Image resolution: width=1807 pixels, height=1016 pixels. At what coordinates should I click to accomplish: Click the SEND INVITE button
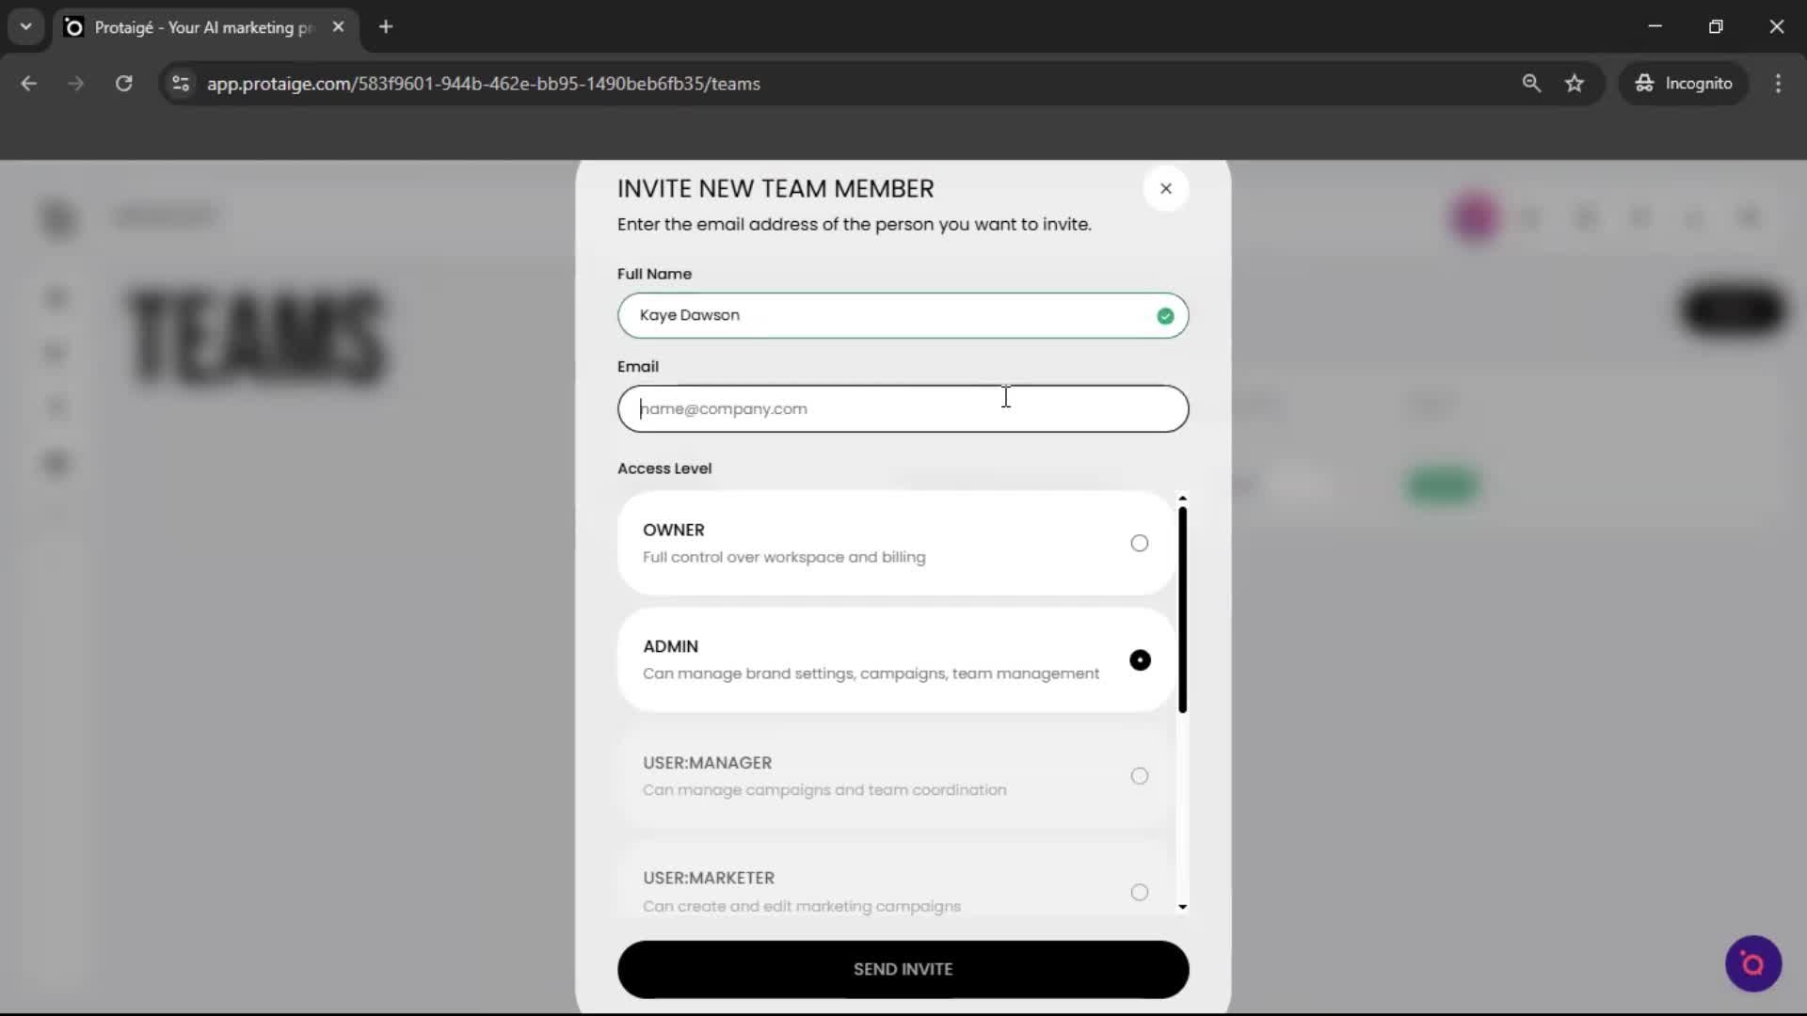[902, 969]
